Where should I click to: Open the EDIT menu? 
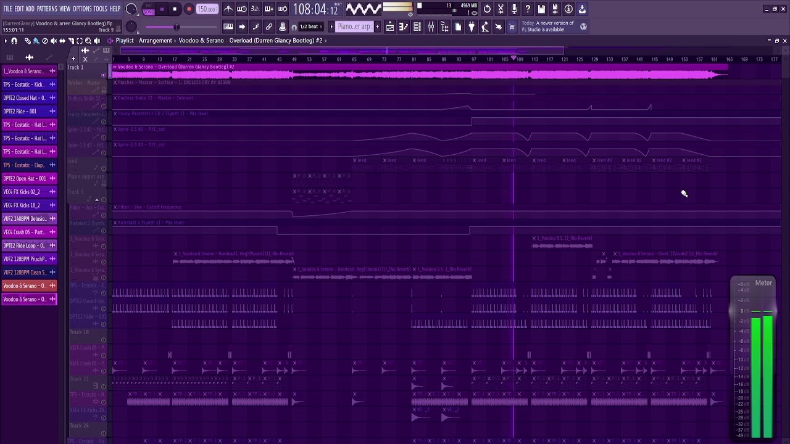click(19, 9)
